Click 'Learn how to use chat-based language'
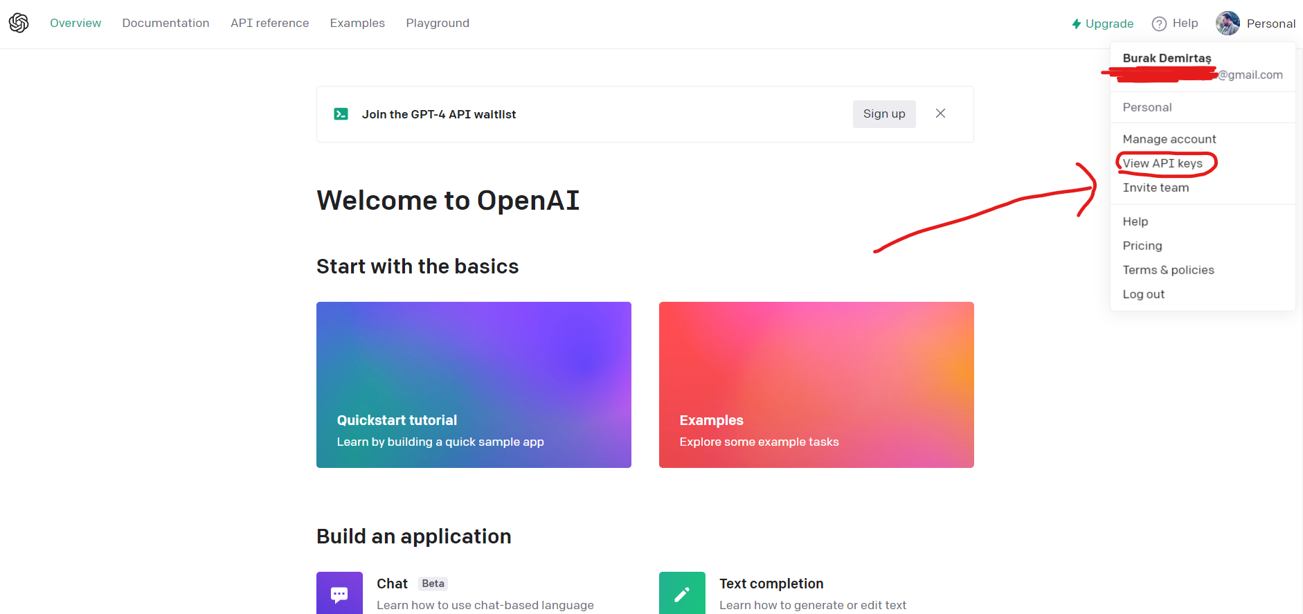Screen dimensions: 1303x614 point(485,605)
